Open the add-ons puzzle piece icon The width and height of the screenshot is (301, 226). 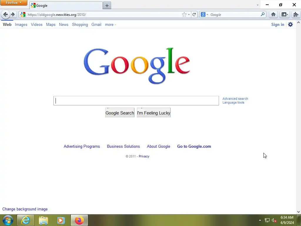pyautogui.click(x=296, y=15)
